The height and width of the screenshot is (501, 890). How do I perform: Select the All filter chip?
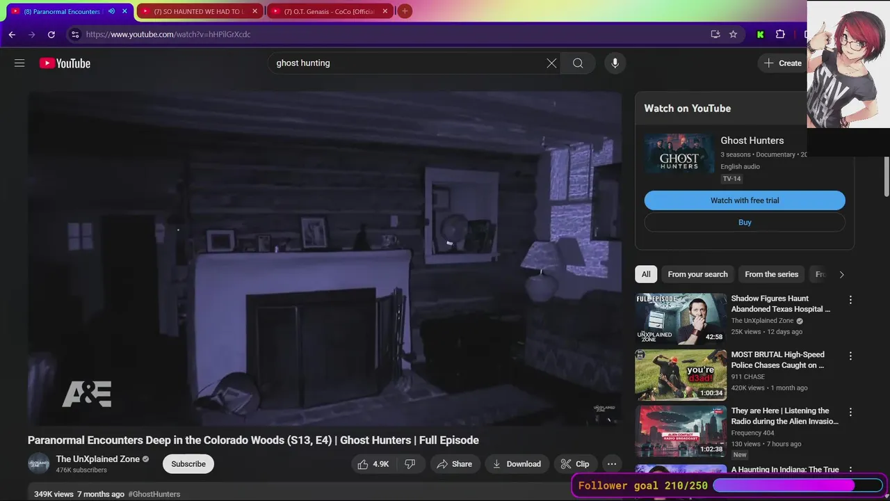click(646, 274)
